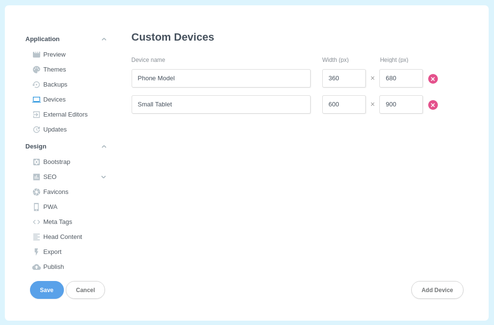
Task: Expand the SEO submenu arrow
Action: click(104, 177)
